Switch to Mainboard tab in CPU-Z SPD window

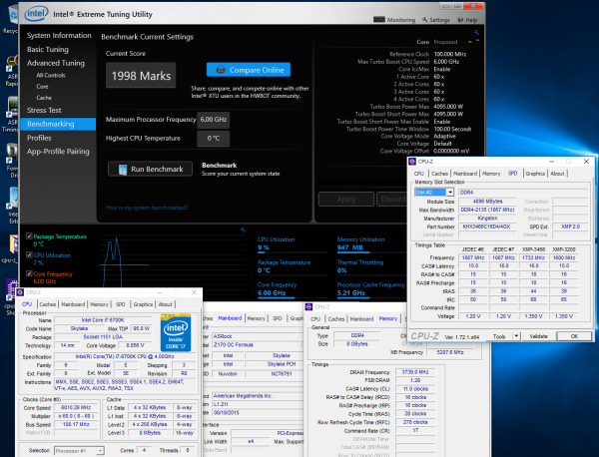(x=465, y=174)
